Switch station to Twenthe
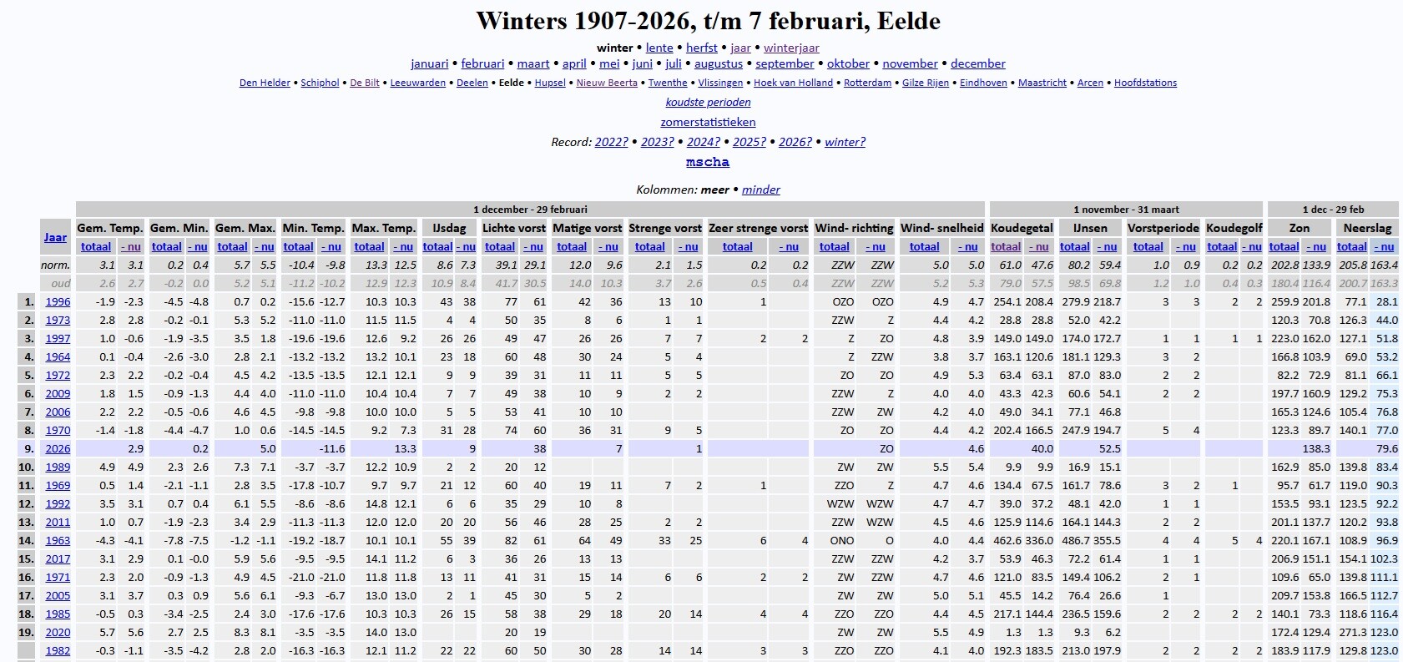 tap(668, 83)
